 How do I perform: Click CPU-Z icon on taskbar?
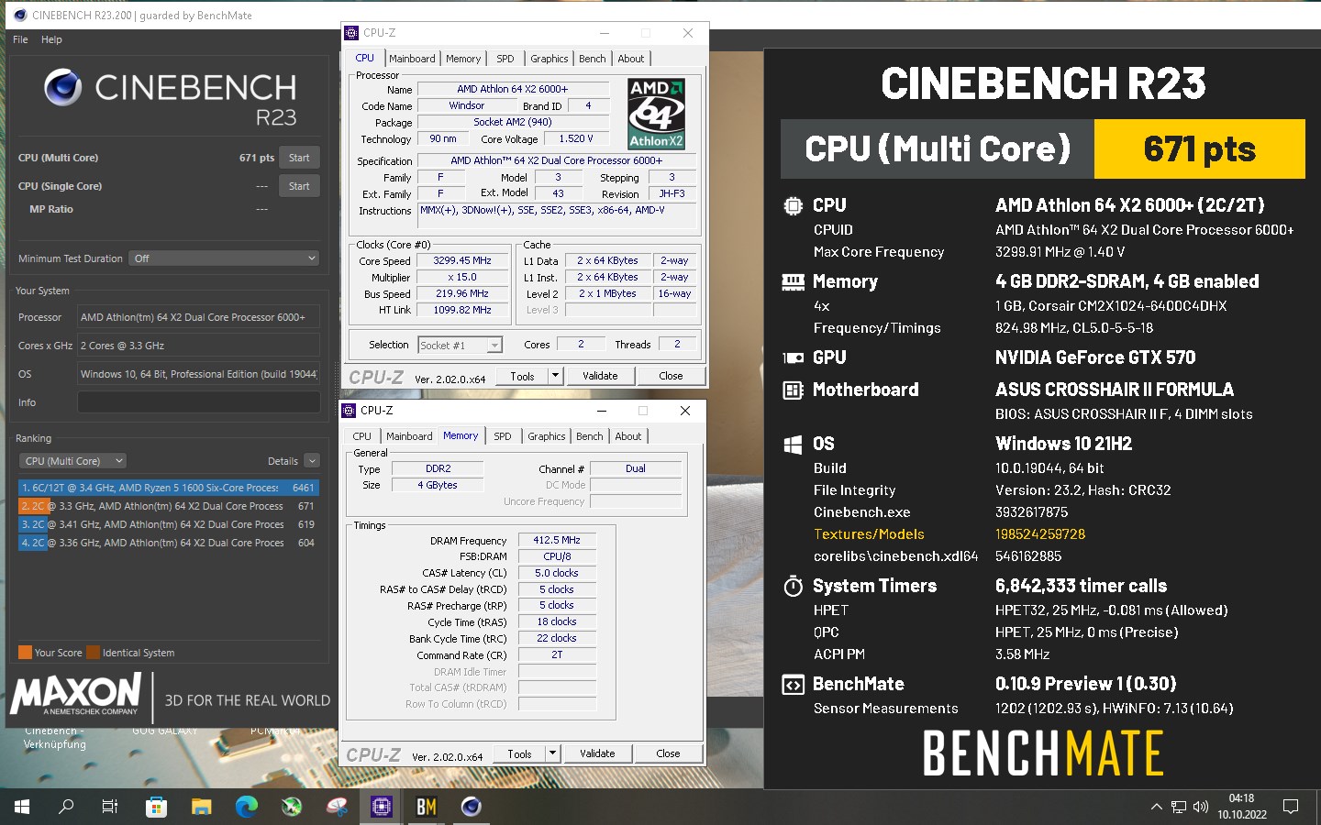point(382,807)
